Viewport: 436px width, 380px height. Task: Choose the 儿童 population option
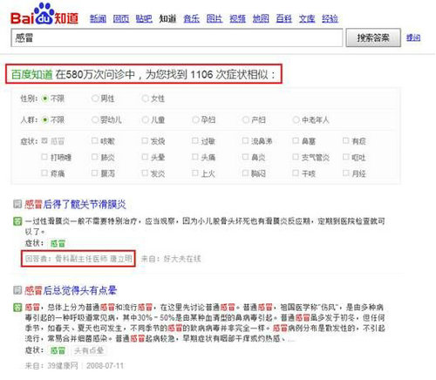point(145,119)
